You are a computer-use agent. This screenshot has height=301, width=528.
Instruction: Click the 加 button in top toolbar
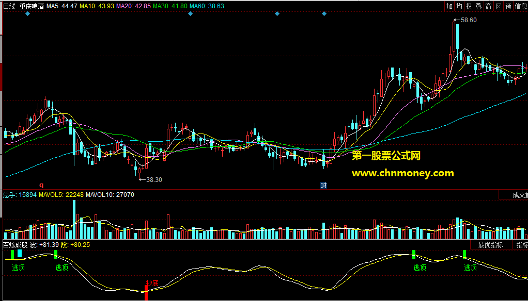(x=449, y=6)
